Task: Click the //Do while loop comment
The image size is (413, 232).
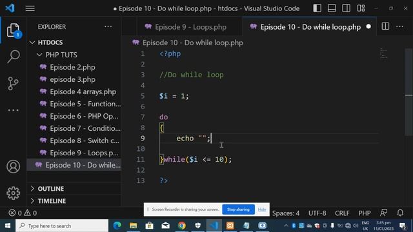Action: pyautogui.click(x=192, y=75)
